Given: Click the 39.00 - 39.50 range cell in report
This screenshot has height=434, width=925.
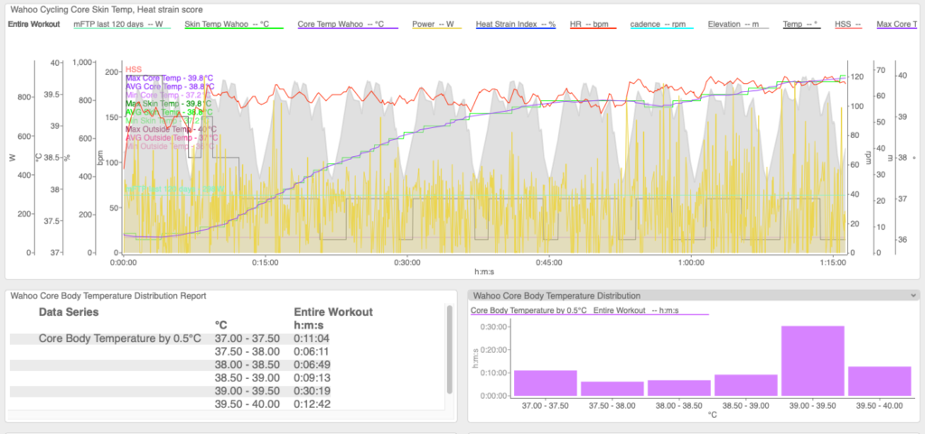Looking at the screenshot, I should pyautogui.click(x=248, y=391).
